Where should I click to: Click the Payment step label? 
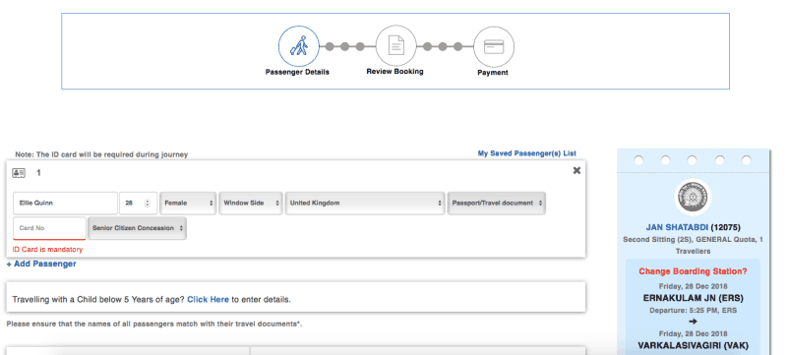(493, 73)
